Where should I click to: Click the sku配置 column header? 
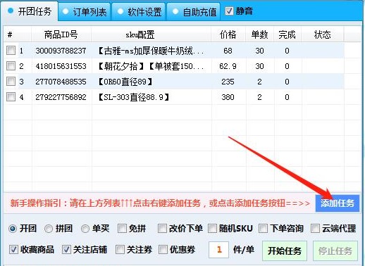(151, 34)
